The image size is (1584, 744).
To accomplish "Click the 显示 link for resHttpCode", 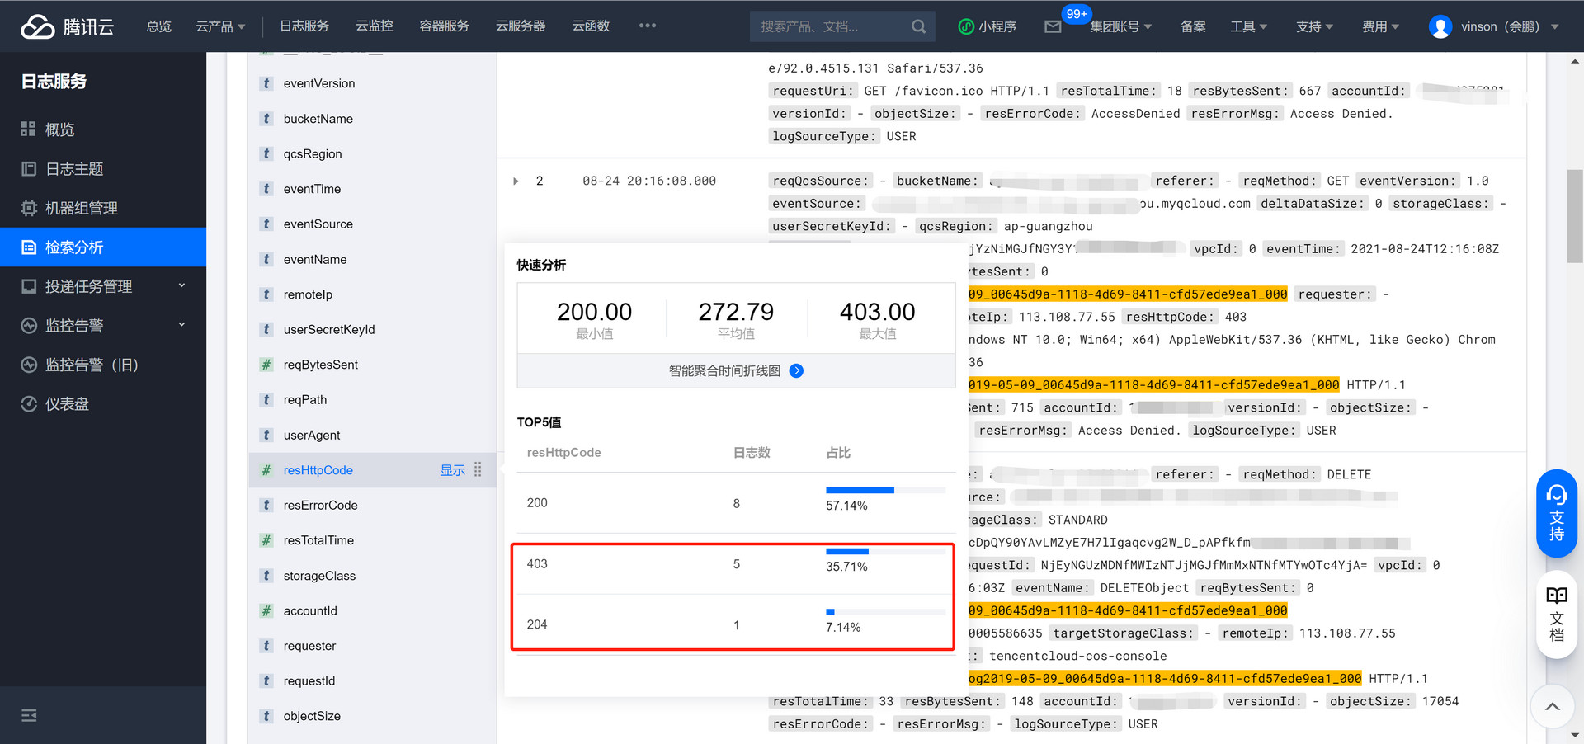I will [x=452, y=470].
